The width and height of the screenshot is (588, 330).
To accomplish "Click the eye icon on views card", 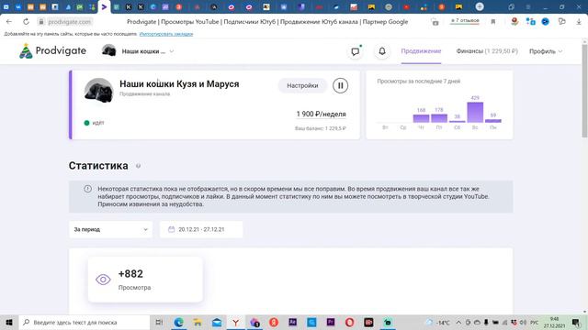I will pyautogui.click(x=103, y=280).
